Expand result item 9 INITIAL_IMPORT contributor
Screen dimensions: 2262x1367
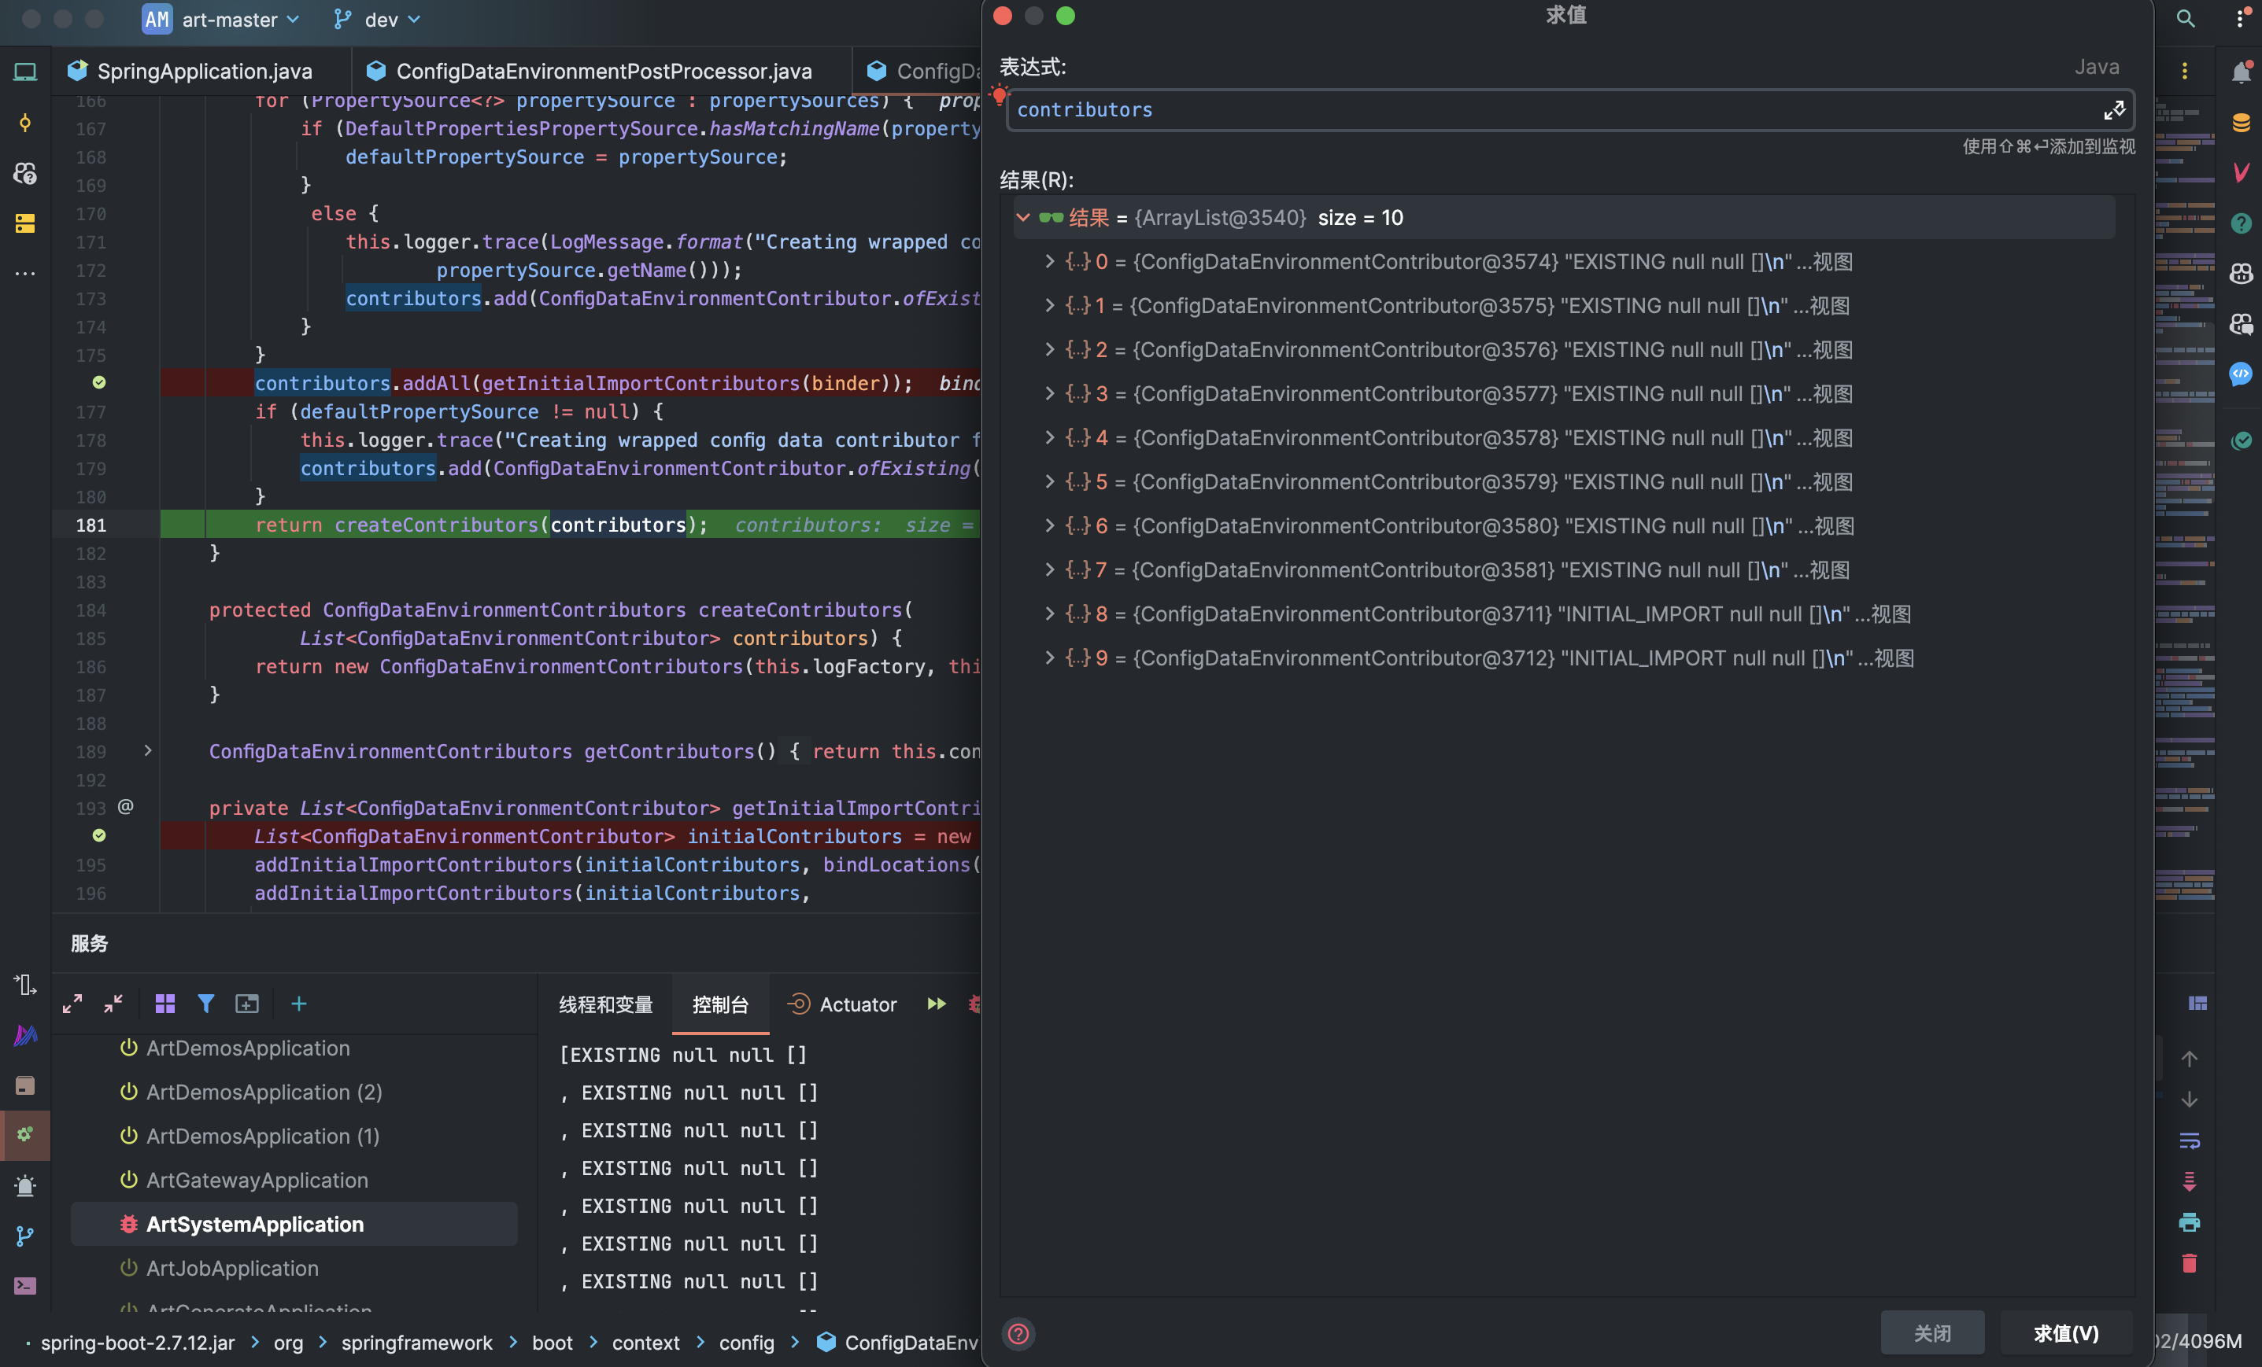coord(1049,658)
